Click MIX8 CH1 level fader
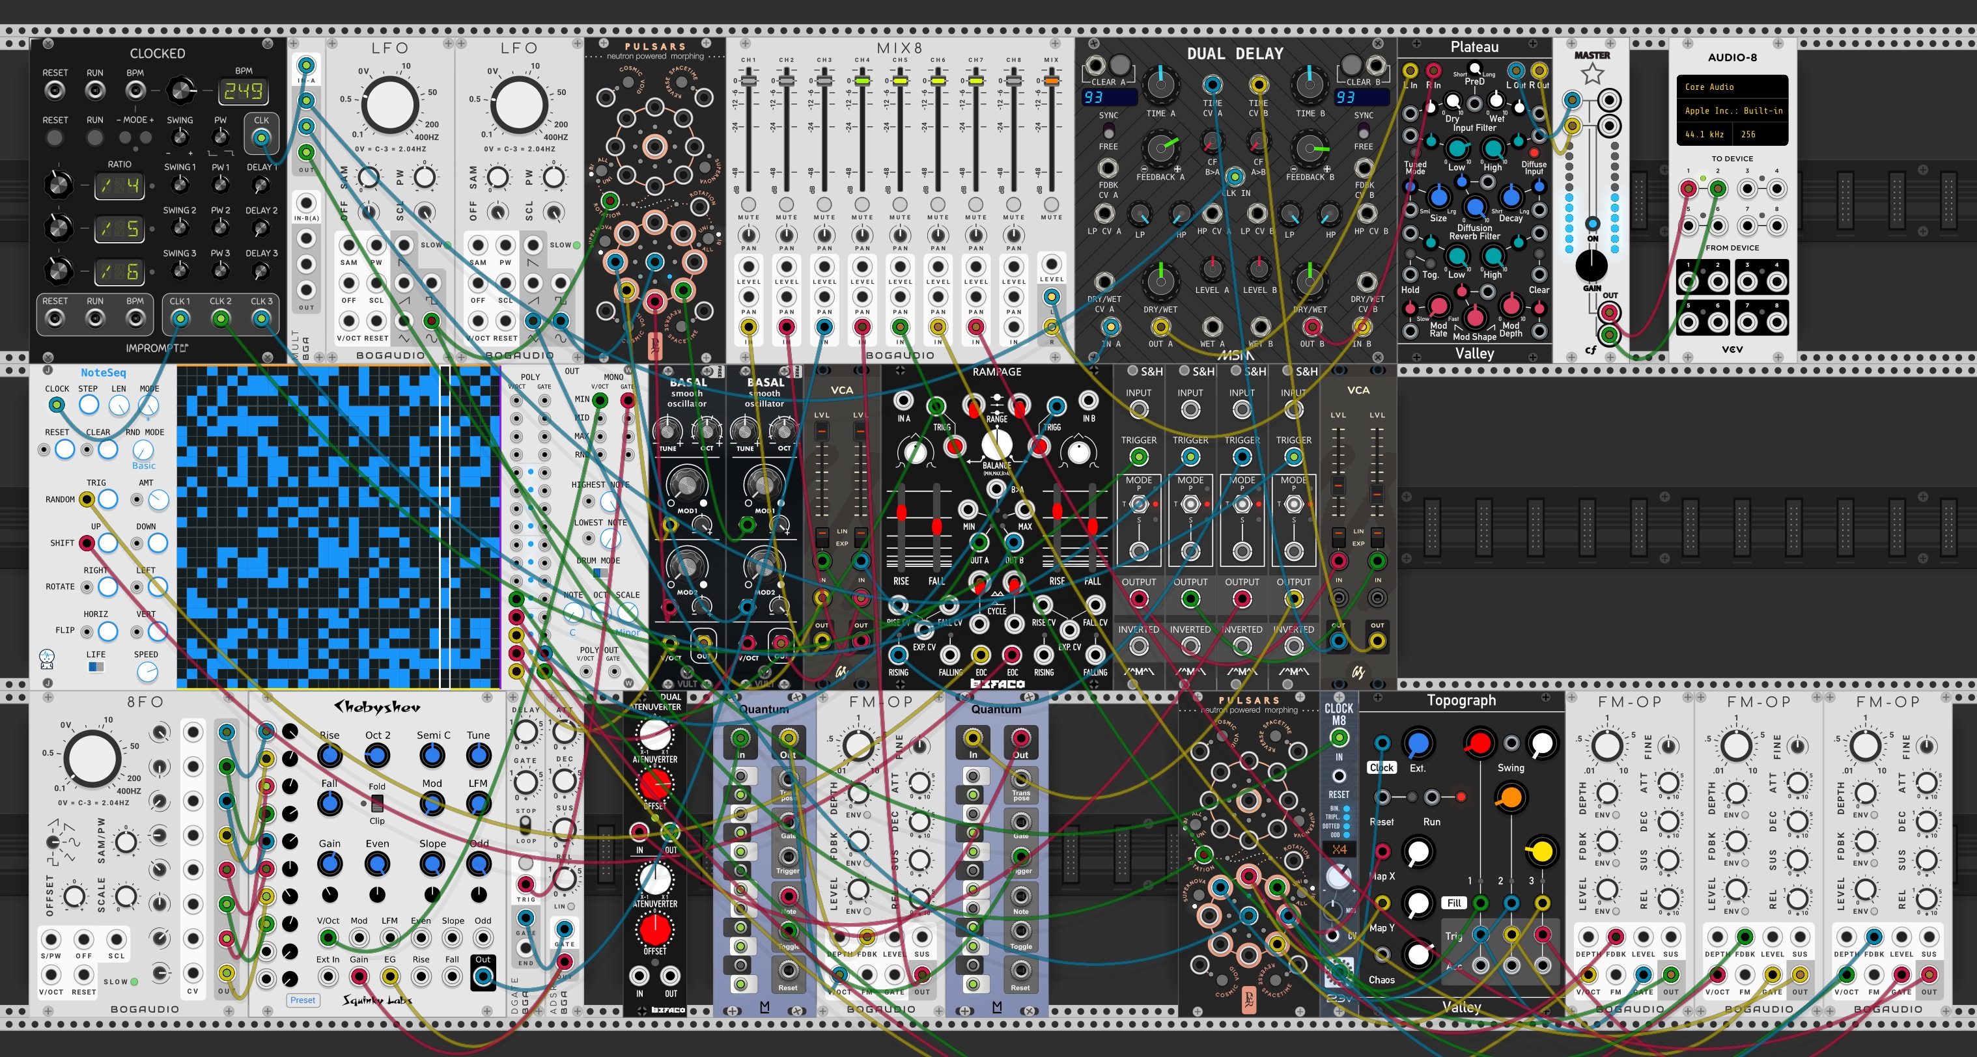1977x1057 pixels. (x=748, y=81)
